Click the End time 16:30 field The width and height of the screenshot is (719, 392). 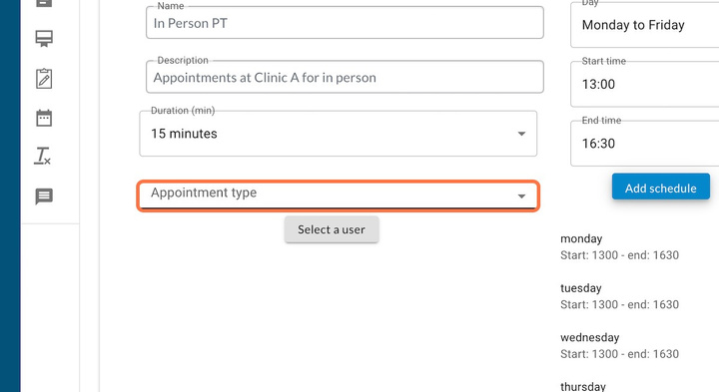(645, 144)
